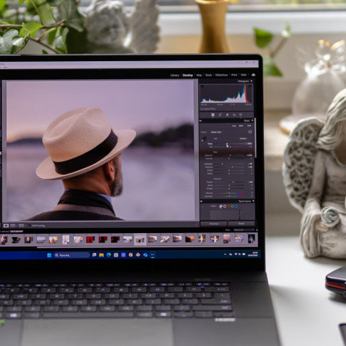The image size is (346, 346).
Task: Select Loupe view mode icon in toolbar
Action: [6, 225]
